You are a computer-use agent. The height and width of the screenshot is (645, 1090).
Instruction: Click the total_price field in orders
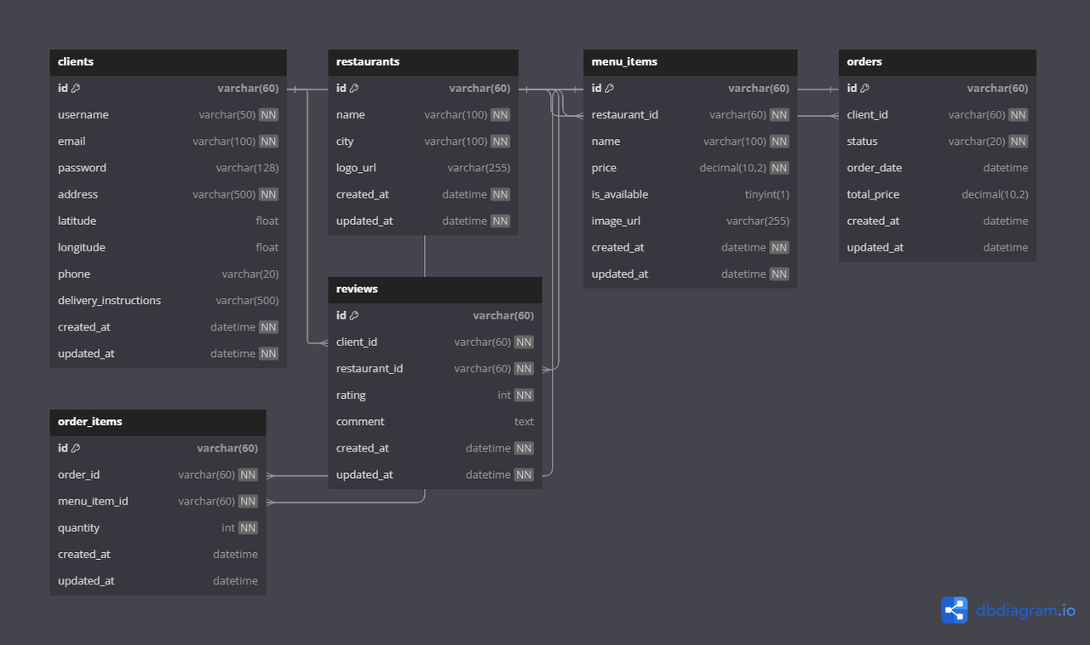pyautogui.click(x=938, y=194)
